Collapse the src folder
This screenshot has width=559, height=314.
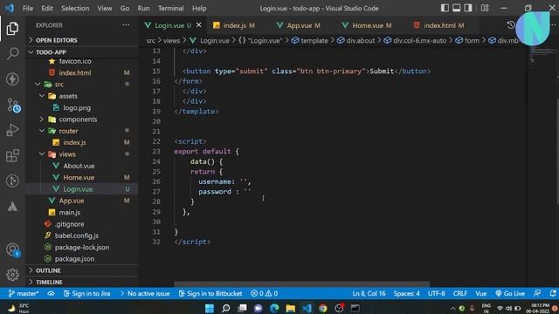[82, 85]
